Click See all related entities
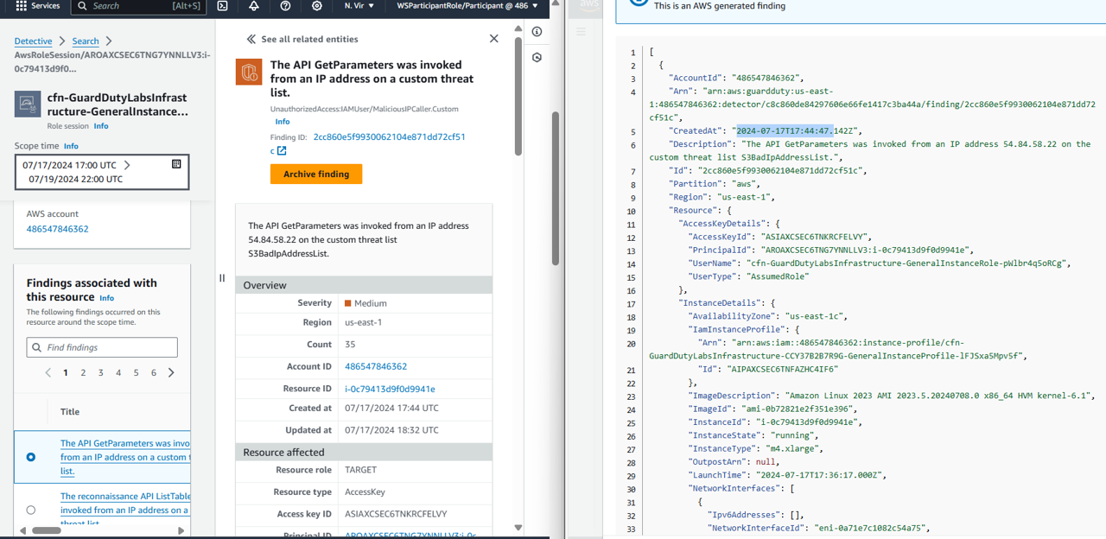Viewport: 1106px width, 539px height. tap(309, 39)
